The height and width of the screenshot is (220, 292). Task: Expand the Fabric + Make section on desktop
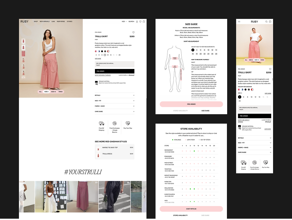point(114,106)
